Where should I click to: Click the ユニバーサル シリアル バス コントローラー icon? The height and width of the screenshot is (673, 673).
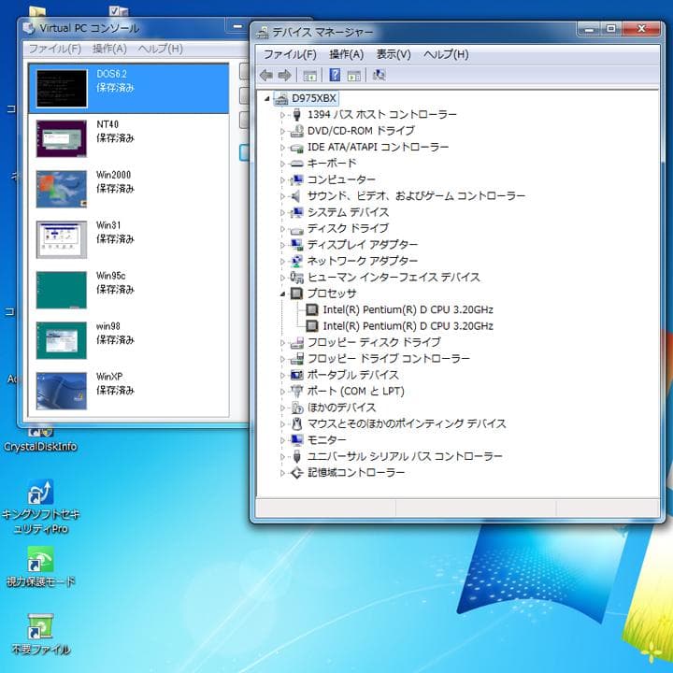point(296,456)
